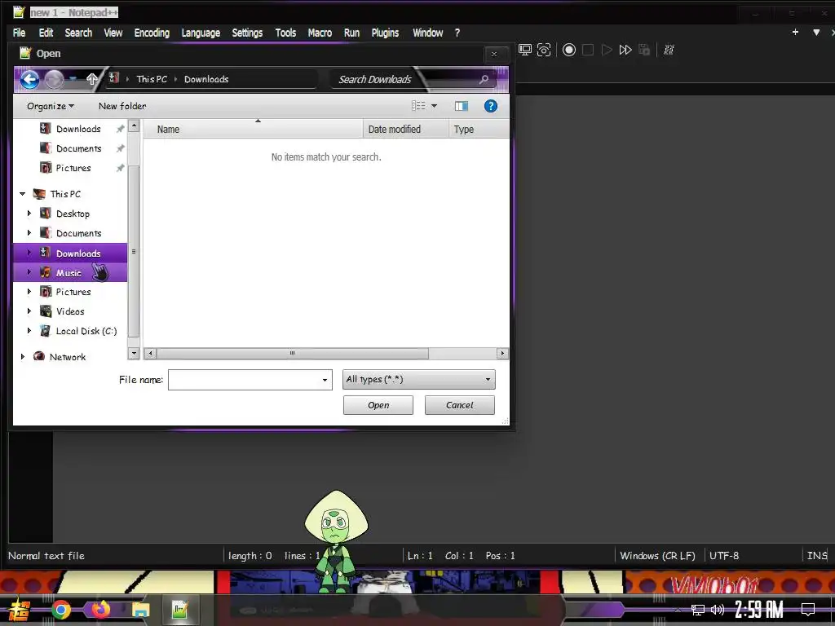
Task: Open Help via the blue question mark
Action: 490,106
